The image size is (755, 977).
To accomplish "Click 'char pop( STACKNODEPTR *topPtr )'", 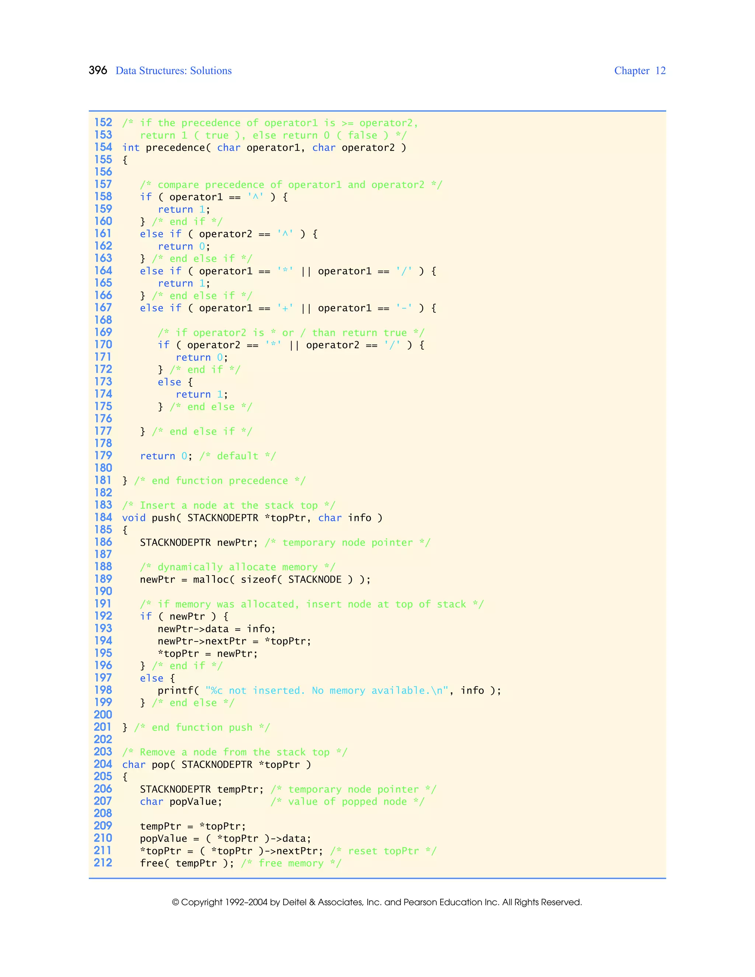I will [x=216, y=765].
